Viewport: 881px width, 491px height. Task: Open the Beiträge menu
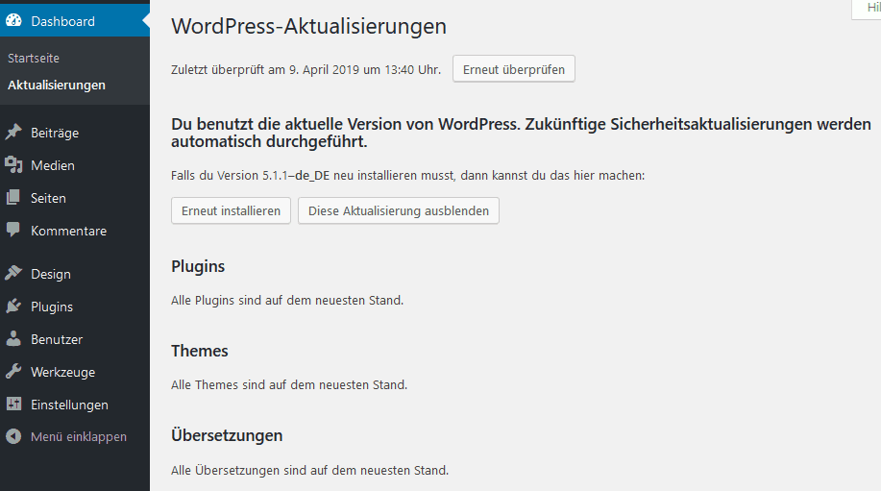click(x=75, y=133)
